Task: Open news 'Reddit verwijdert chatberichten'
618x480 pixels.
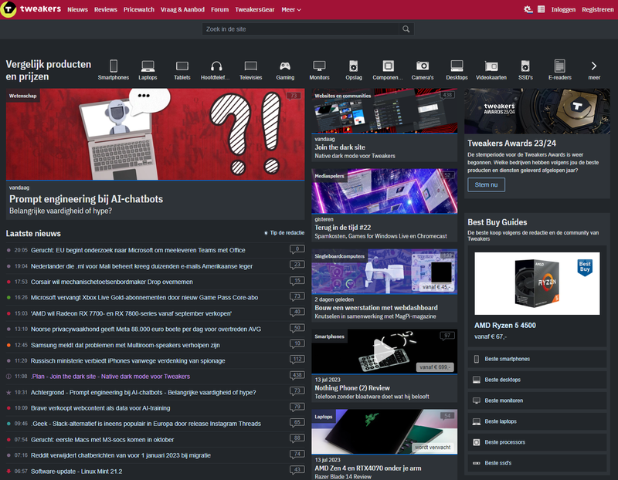Action: [121, 455]
